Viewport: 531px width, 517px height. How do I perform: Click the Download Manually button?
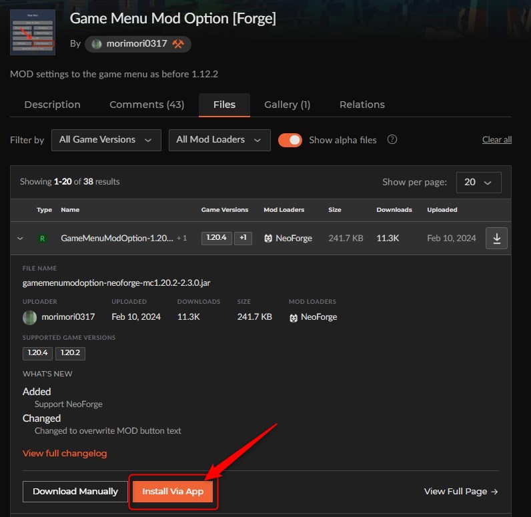click(75, 491)
